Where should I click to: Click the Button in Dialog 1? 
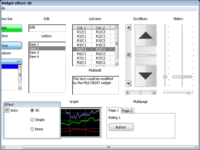[x=121, y=127]
